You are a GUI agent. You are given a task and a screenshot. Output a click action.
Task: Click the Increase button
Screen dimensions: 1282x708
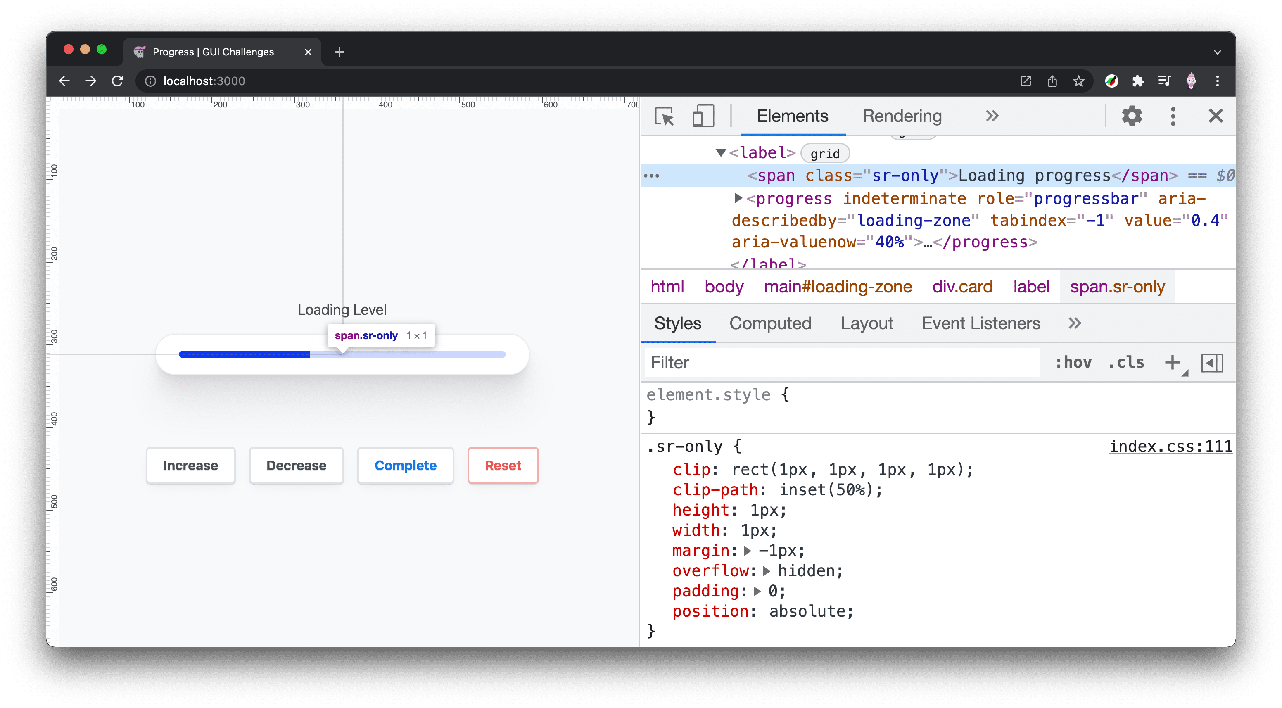(190, 465)
